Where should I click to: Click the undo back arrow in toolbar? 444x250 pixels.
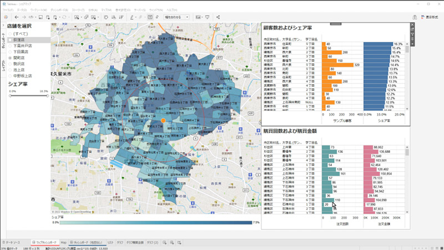[x=16, y=17]
